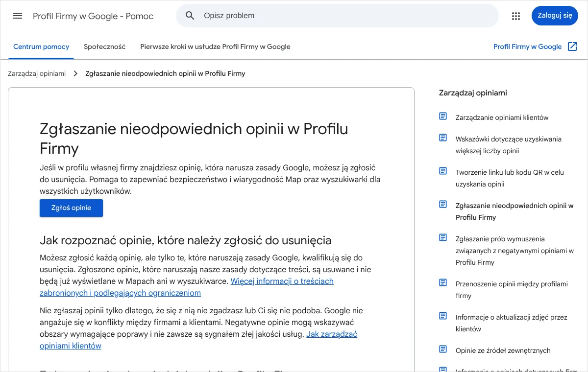Click article icon beside Informacje o aktualizacji zdjęć
This screenshot has width=588, height=372.
(x=443, y=316)
